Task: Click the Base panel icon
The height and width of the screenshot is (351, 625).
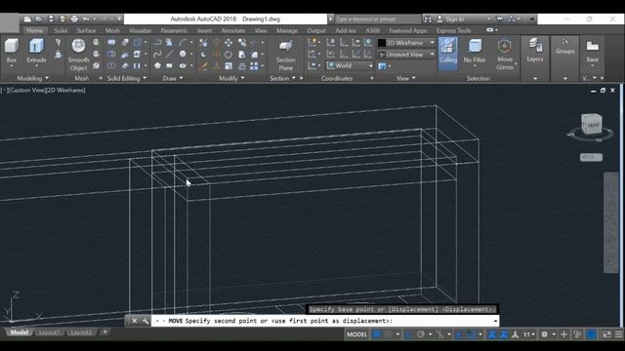Action: 593,51
